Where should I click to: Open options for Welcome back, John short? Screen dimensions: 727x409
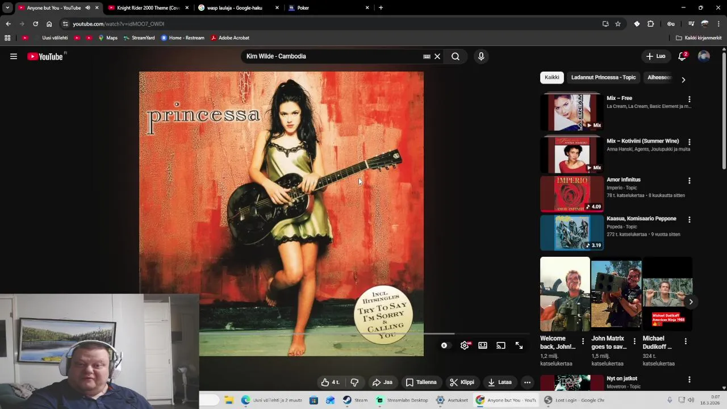(x=583, y=341)
